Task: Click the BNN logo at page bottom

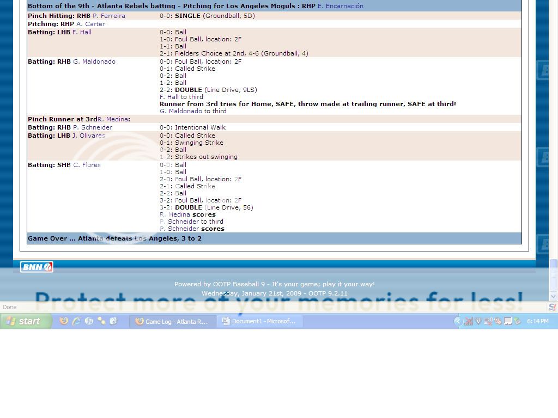Action: point(36,266)
